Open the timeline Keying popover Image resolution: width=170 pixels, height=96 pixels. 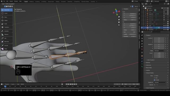14,84
